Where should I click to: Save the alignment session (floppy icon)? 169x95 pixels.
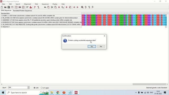click(9, 7)
